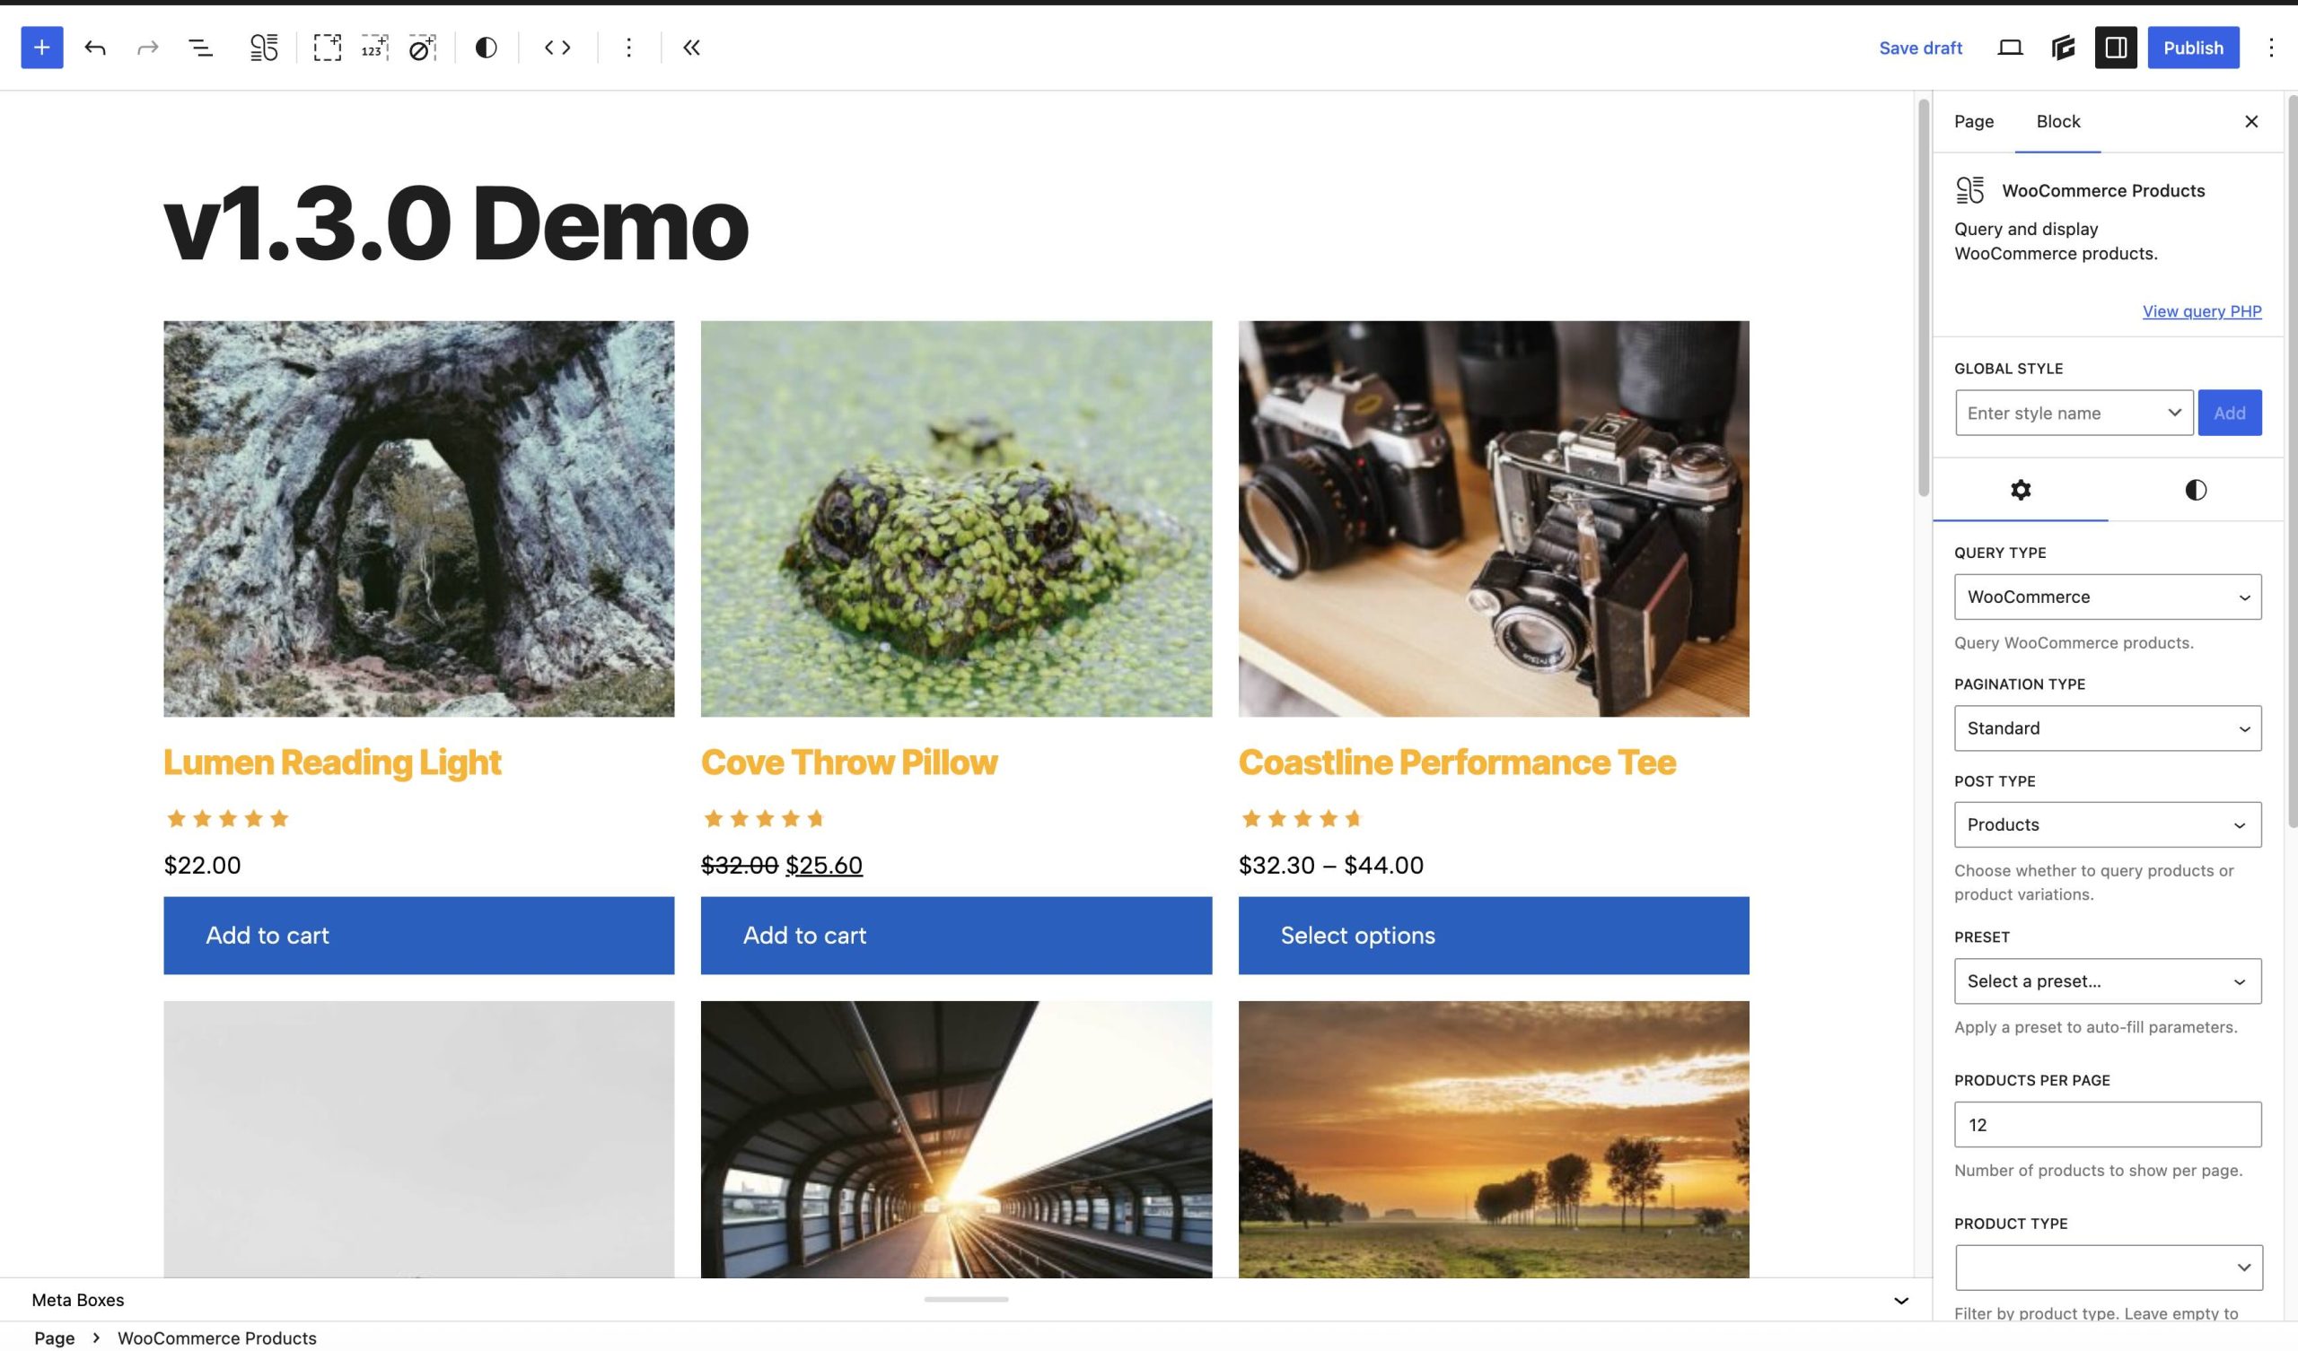The image size is (2298, 1351).
Task: Click the Page breadcrumb in the footer
Action: (54, 1338)
